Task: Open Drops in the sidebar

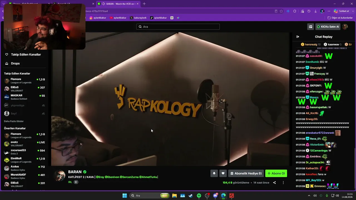Action: click(x=13, y=63)
